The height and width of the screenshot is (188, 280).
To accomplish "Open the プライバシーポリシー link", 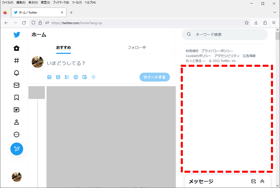I will [217, 51].
